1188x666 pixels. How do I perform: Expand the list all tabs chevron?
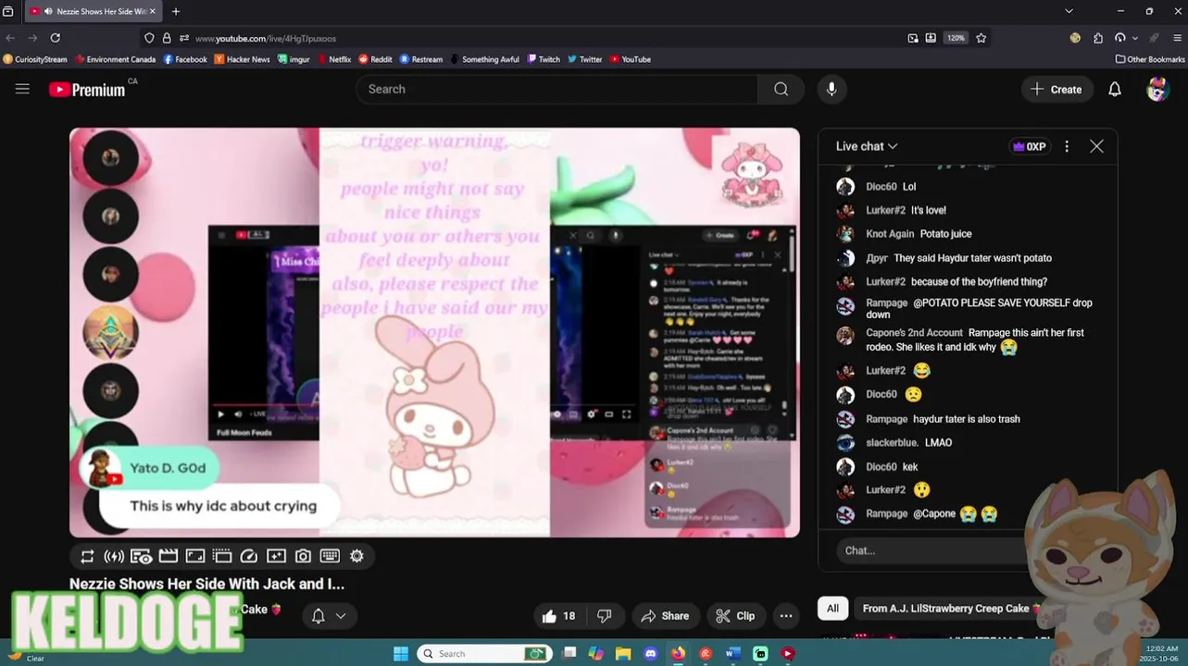1069,11
